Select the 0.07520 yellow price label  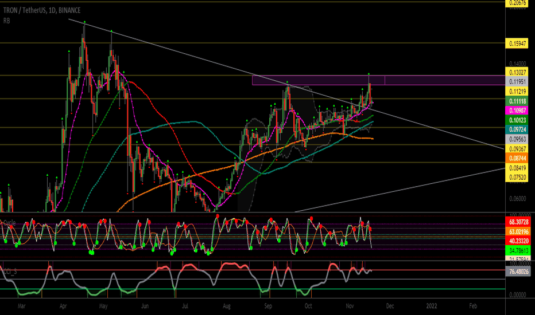[517, 177]
